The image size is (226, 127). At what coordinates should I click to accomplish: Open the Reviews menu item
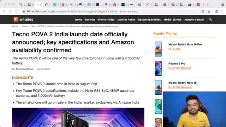tap(90, 20)
